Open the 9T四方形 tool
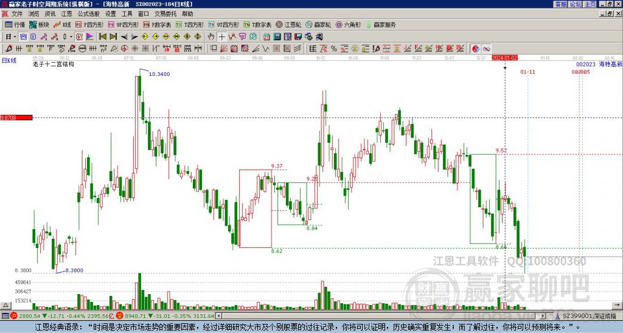This screenshot has width=623, height=333. [x=224, y=24]
